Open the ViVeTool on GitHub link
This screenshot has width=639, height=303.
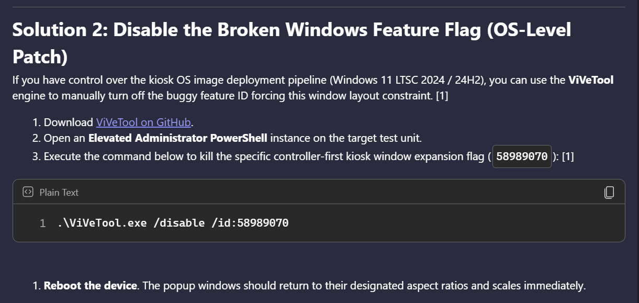pos(143,122)
